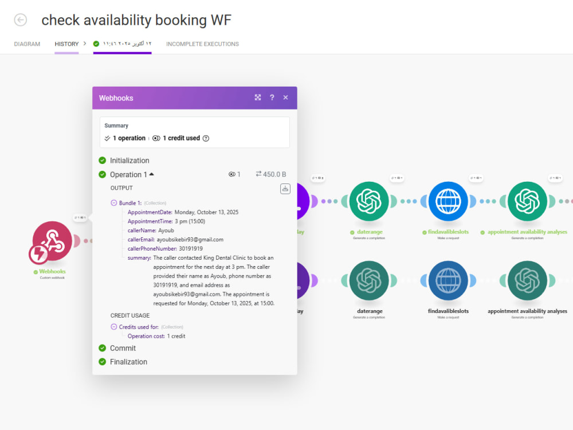Switch to the DIAGRAM tab
The width and height of the screenshot is (573, 430).
pos(27,44)
